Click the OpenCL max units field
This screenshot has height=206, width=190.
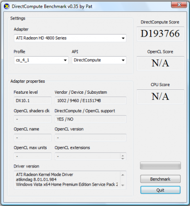click(x=33, y=157)
